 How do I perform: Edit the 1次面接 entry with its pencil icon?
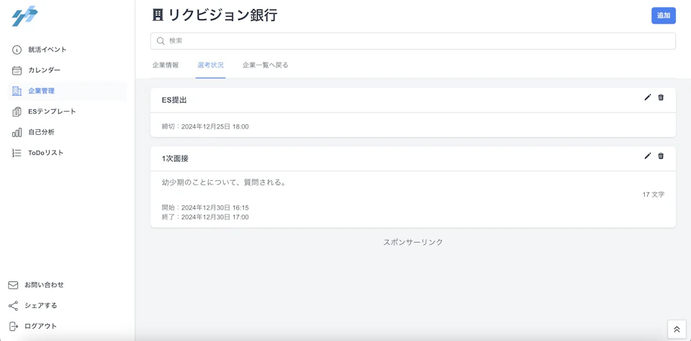tap(647, 156)
